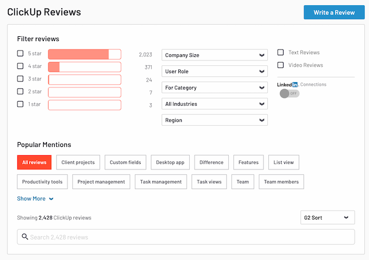Filter by Productivity tools mention
Viewport: 369px width, 260px height.
42,182
